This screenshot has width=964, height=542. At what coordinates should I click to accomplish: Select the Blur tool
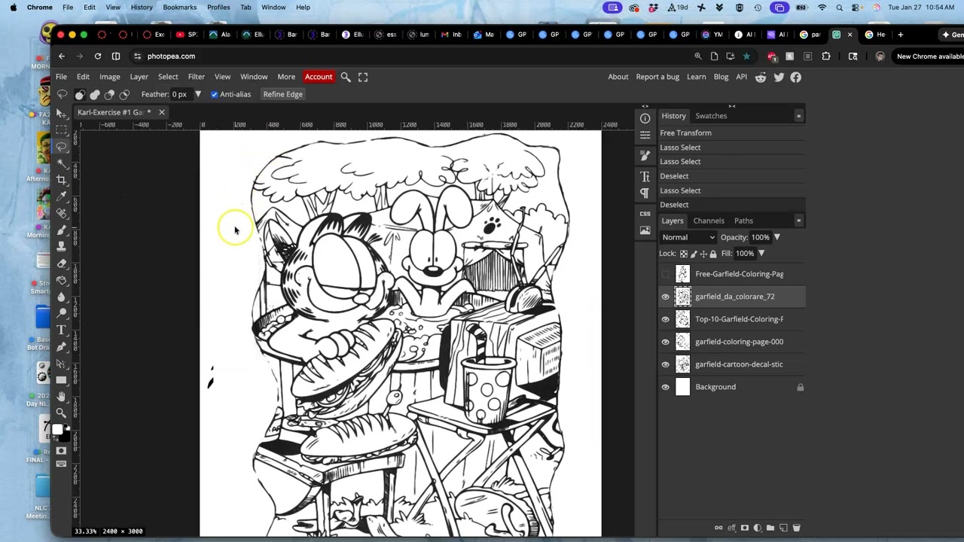tap(62, 296)
